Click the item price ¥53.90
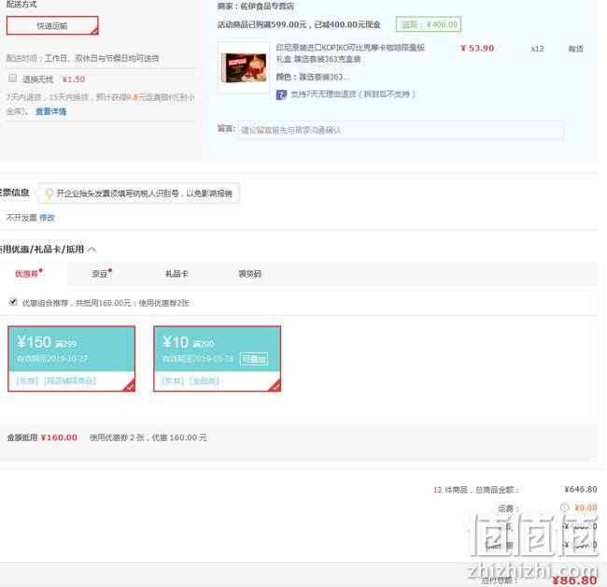Image resolution: width=607 pixels, height=587 pixels. (x=477, y=48)
